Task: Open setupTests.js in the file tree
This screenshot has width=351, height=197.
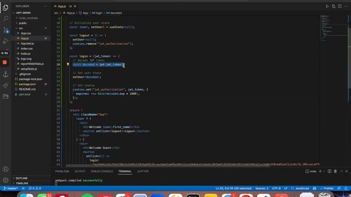Action: tap(29, 69)
